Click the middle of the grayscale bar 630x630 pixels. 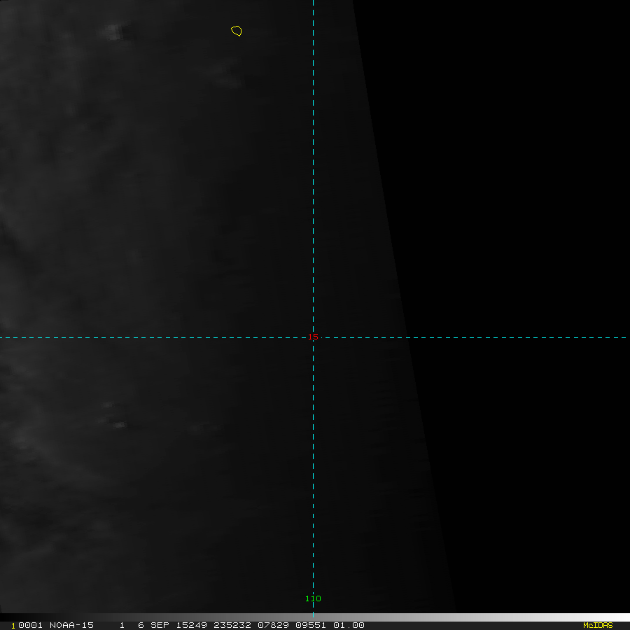315,617
